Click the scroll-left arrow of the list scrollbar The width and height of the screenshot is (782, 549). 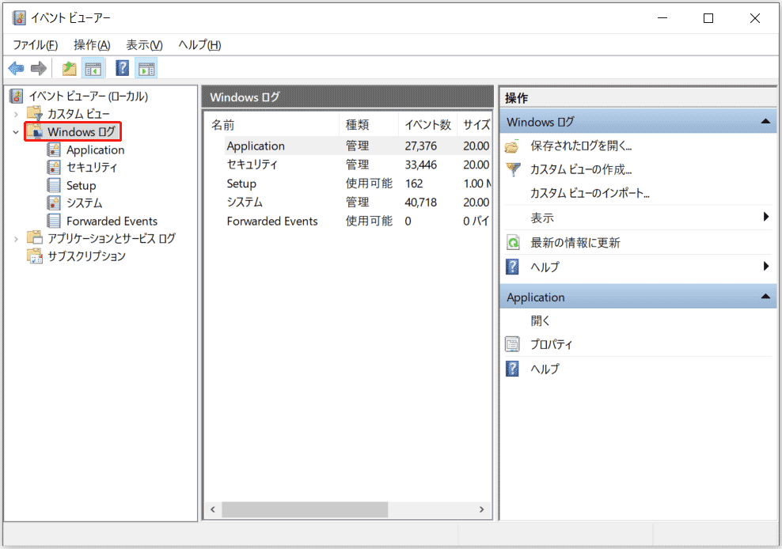(x=213, y=509)
